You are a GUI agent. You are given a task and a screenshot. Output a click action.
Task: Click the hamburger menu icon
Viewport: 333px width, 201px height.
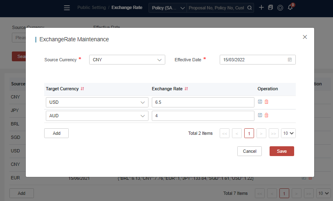pyautogui.click(x=67, y=8)
